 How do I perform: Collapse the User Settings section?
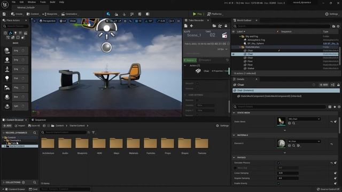pos(185,95)
